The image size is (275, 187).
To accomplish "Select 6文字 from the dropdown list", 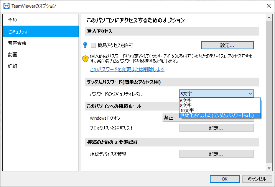I will (220, 101).
